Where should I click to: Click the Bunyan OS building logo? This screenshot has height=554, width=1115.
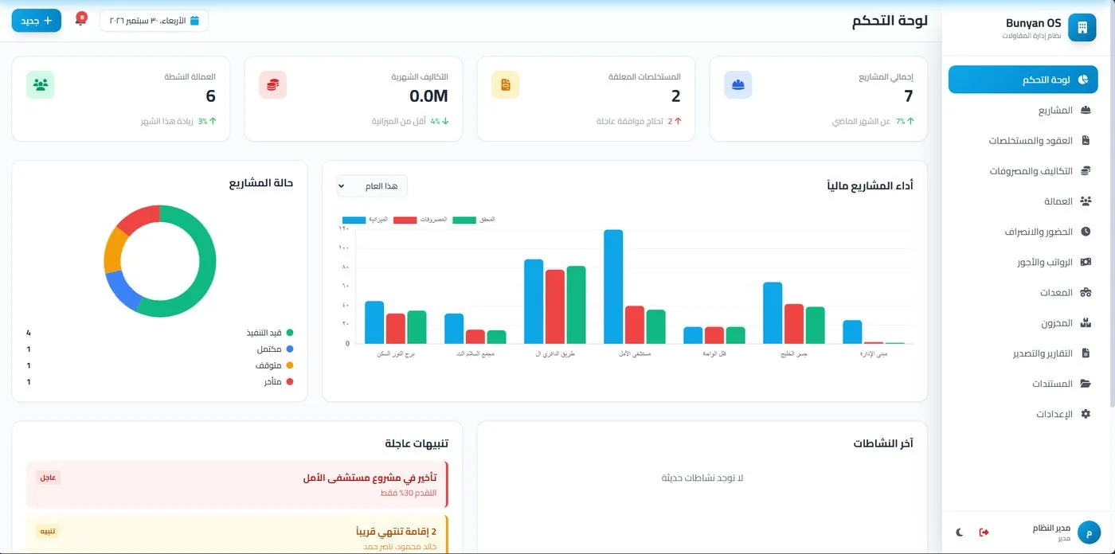tap(1082, 27)
